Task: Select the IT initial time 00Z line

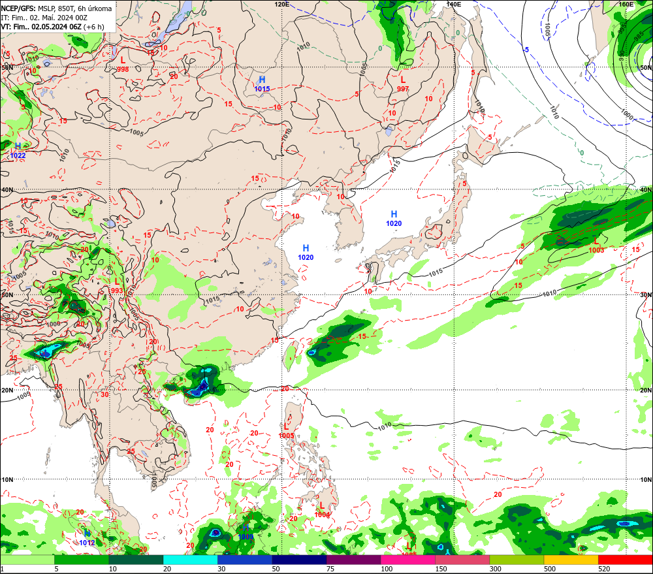Action: coord(44,18)
